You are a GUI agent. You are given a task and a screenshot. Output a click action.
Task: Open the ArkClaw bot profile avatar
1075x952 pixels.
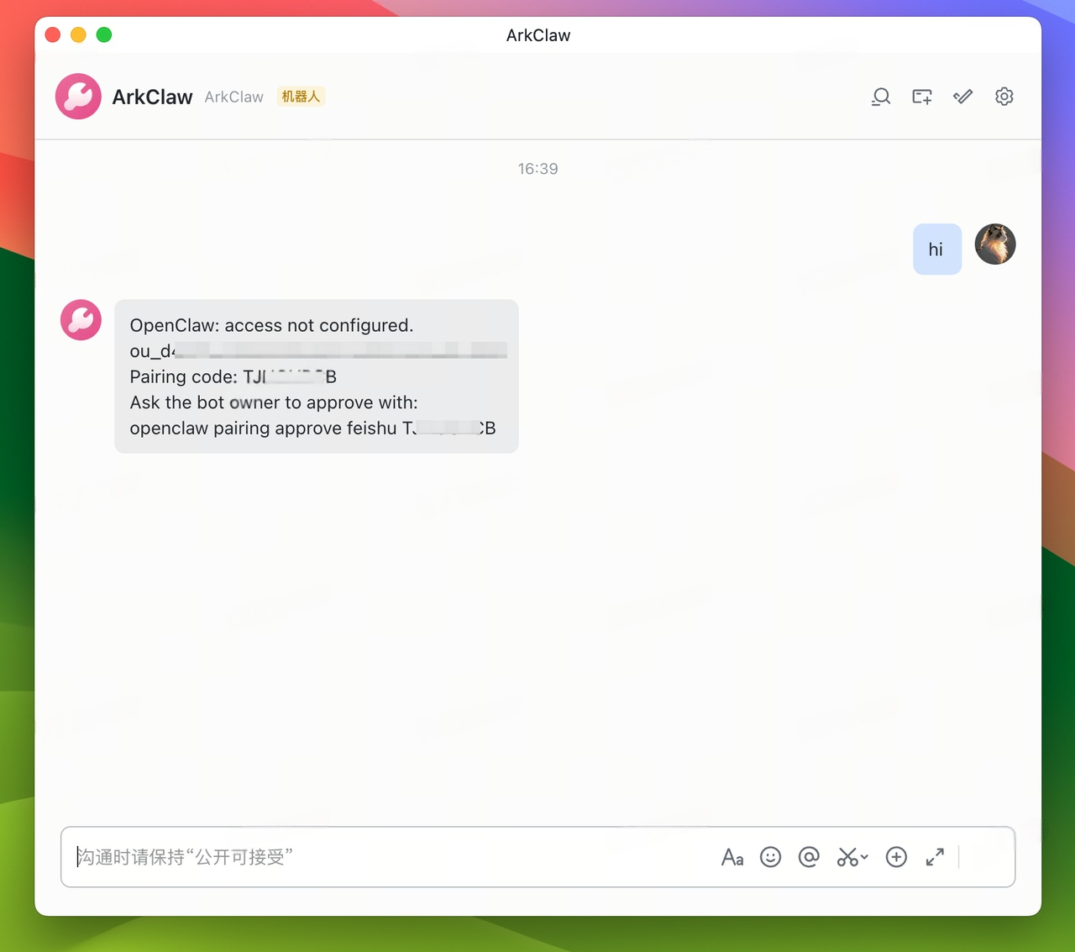point(77,96)
